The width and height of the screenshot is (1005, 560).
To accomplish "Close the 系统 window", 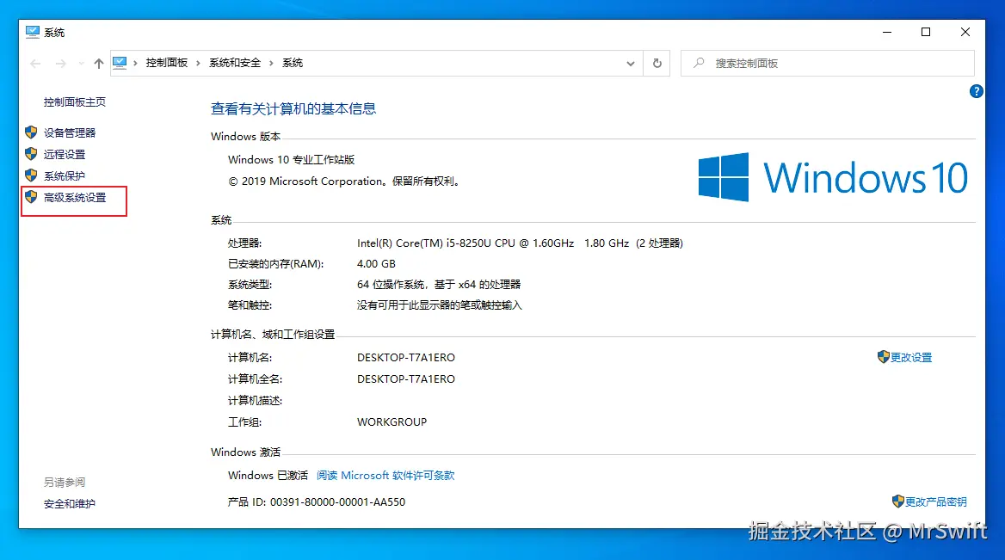I will [965, 32].
